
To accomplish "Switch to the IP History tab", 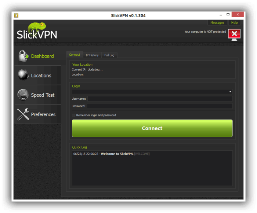I will (x=92, y=55).
